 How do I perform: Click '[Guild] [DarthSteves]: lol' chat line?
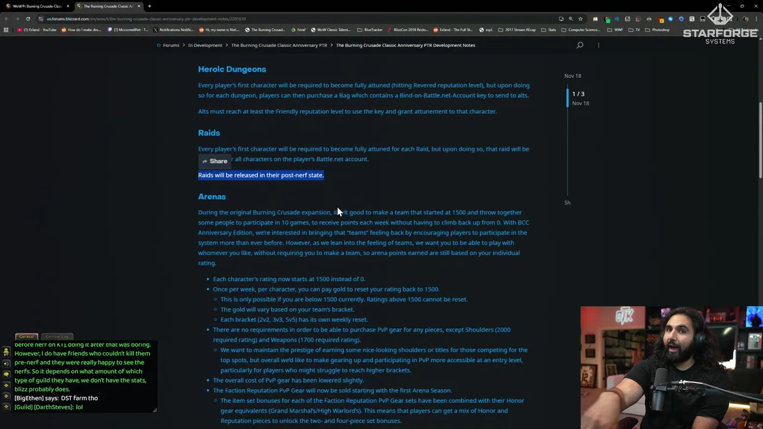(x=48, y=407)
